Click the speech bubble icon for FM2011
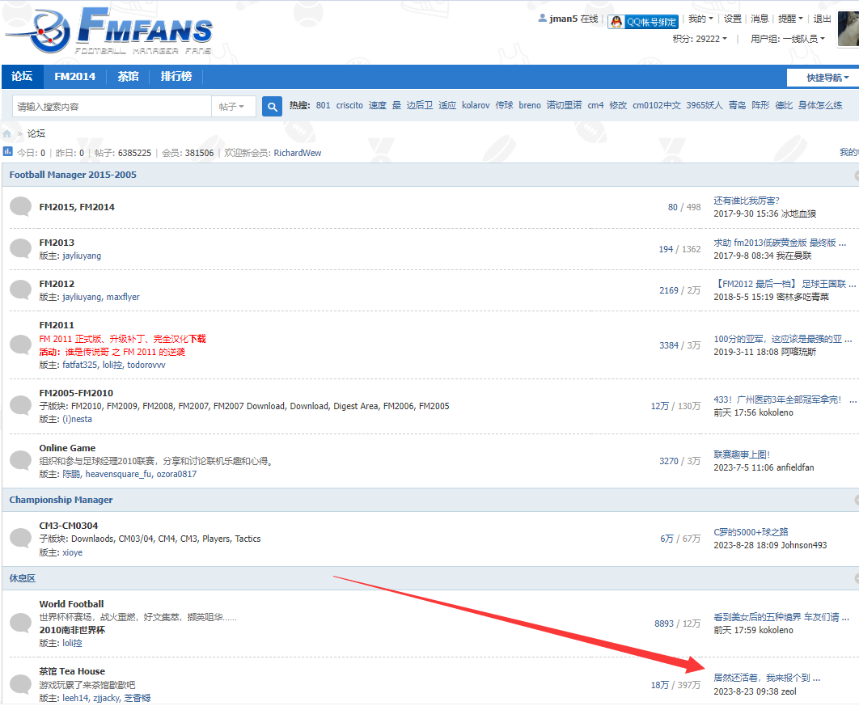 click(21, 345)
